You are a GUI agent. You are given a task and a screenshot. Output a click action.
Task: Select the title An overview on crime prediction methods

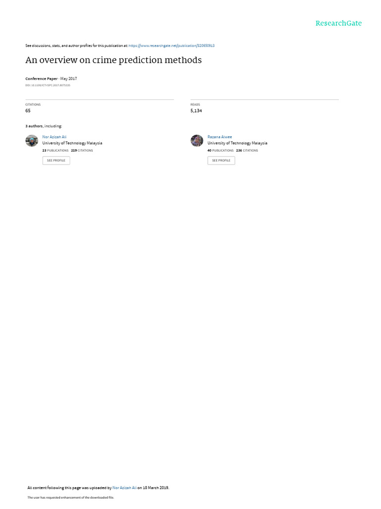click(x=114, y=60)
